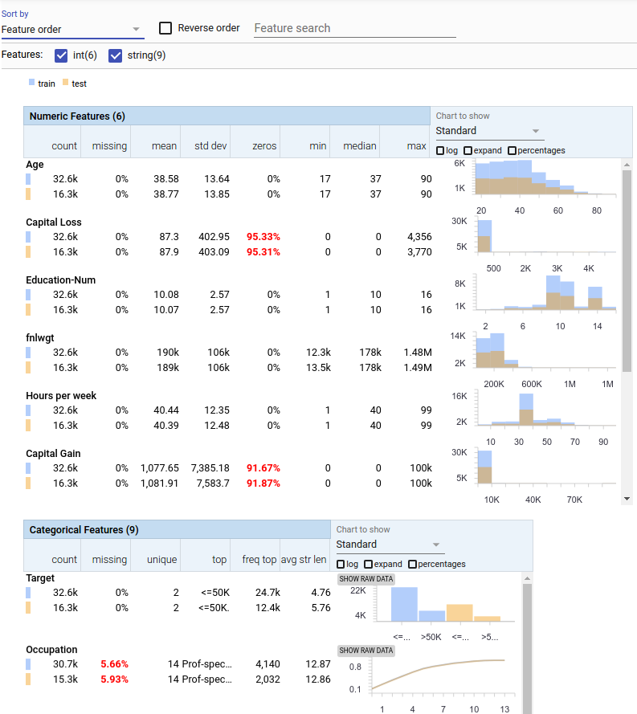Enable log scale for numeric charts

pos(440,151)
